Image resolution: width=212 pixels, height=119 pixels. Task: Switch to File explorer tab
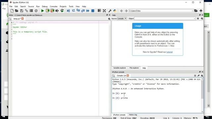[x=134, y=68]
